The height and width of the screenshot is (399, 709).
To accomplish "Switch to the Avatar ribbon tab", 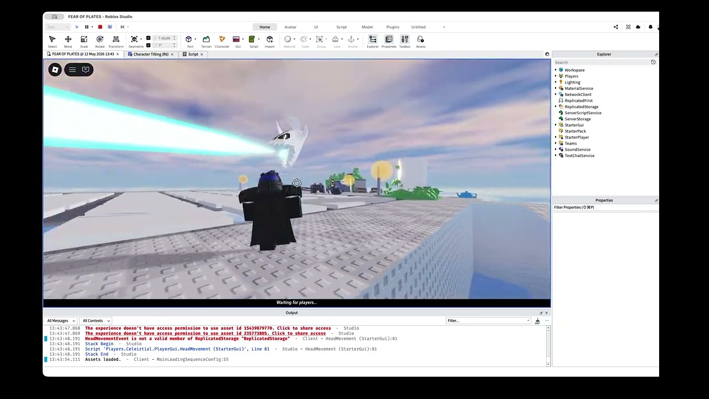I will [x=290, y=27].
